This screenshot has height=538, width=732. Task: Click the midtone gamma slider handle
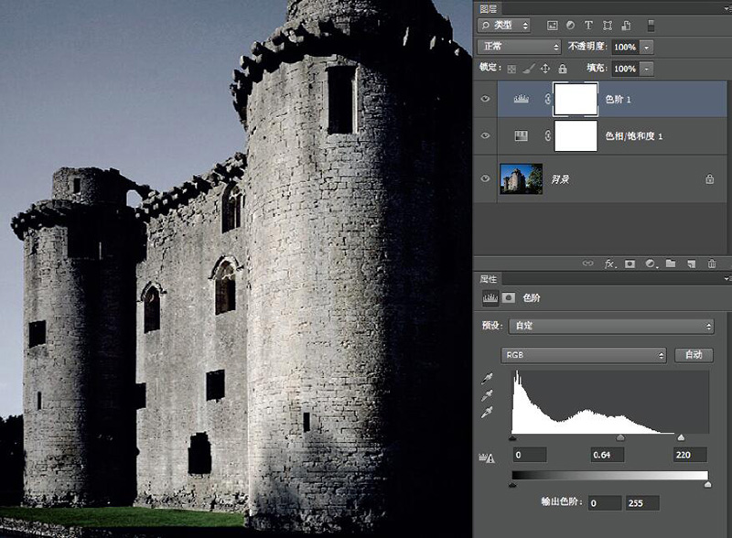tap(621, 438)
